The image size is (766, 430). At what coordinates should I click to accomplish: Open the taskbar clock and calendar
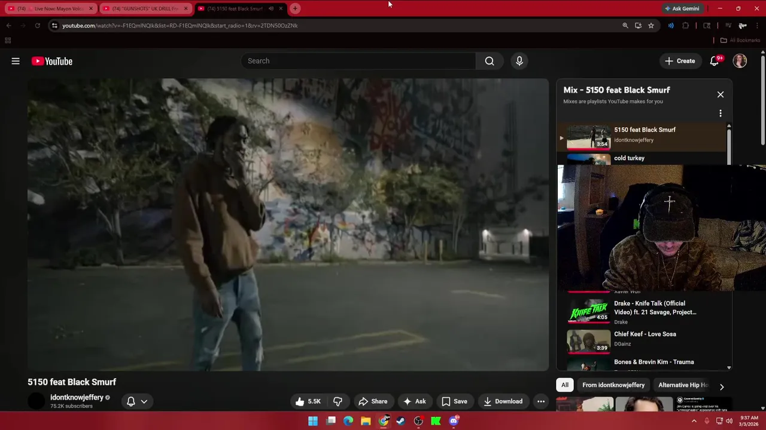[x=749, y=421]
